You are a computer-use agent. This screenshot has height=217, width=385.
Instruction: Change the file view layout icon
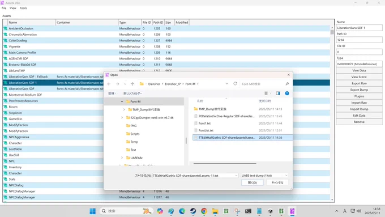pos(266,93)
